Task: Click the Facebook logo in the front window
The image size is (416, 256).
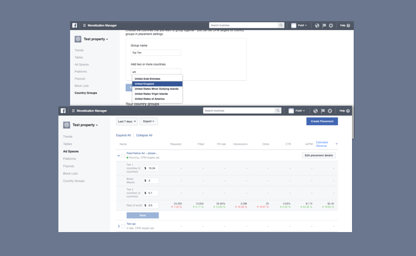Action: (x=63, y=111)
